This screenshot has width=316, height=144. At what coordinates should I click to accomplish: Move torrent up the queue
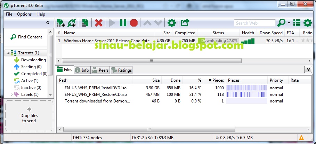(x=147, y=23)
